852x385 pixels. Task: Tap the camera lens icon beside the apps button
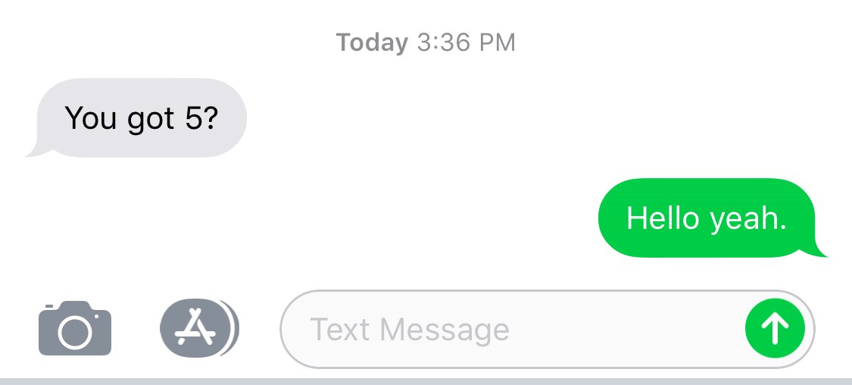pyautogui.click(x=75, y=328)
